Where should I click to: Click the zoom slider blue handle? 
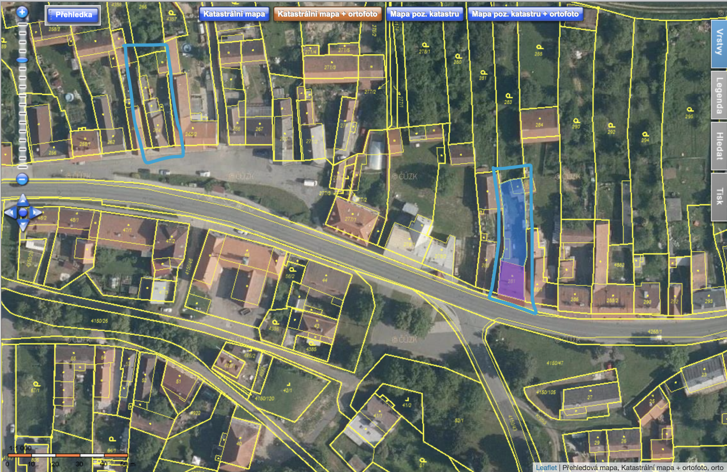tap(22, 60)
